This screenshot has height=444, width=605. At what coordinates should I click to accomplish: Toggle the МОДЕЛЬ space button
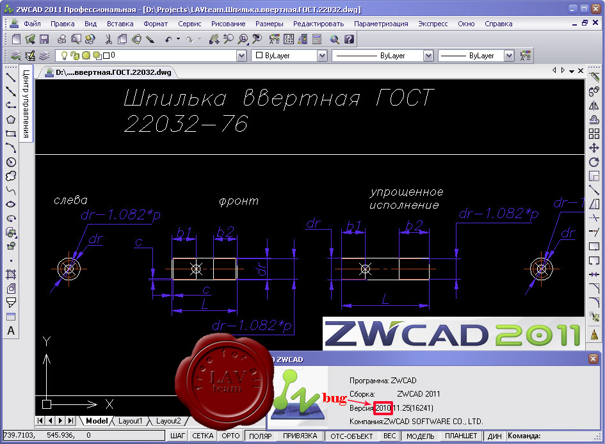[x=421, y=436]
